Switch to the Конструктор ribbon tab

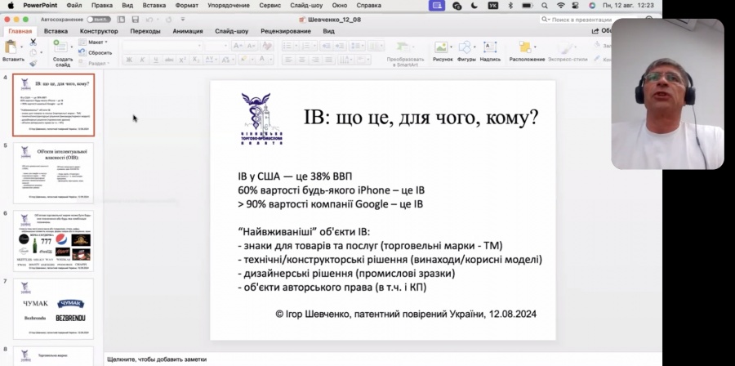(x=99, y=31)
